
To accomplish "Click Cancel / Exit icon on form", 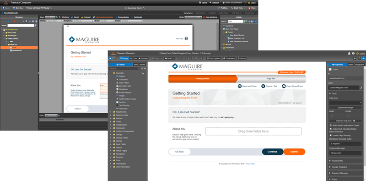I will [263, 86].
